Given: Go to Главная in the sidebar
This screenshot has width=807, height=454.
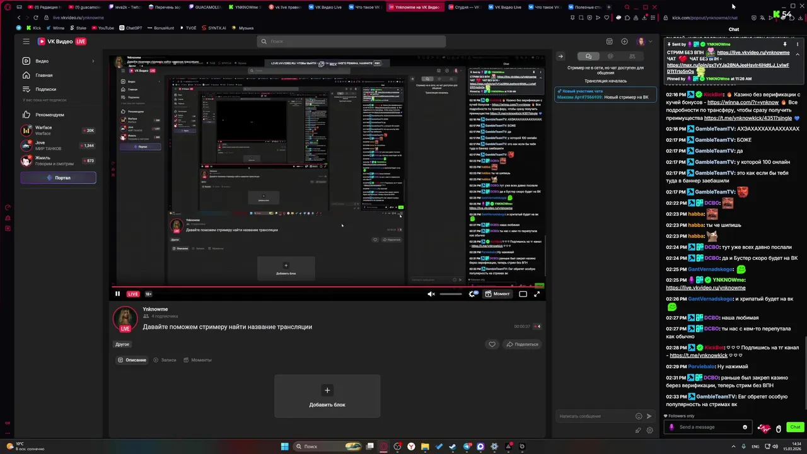Looking at the screenshot, I should click(x=58, y=75).
